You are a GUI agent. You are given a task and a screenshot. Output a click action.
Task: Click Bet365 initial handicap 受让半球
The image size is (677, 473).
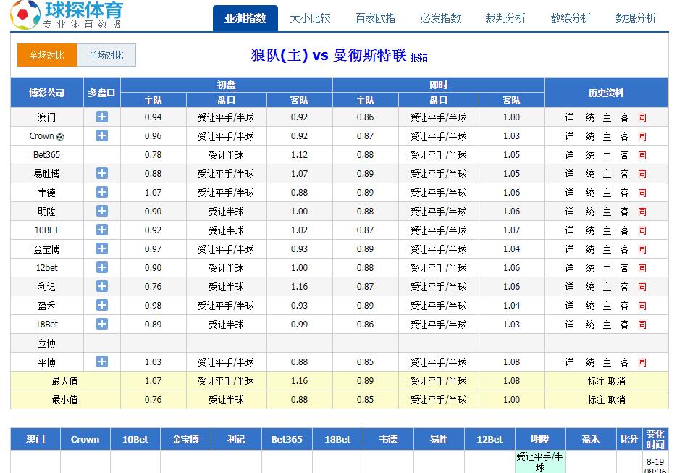(x=226, y=155)
